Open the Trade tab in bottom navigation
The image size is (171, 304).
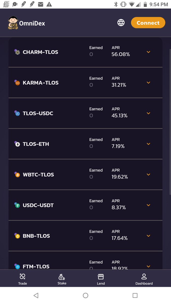(x=23, y=279)
